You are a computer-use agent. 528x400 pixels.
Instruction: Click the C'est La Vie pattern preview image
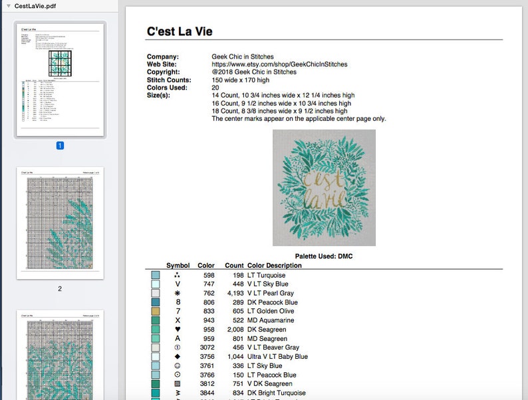[x=324, y=188]
